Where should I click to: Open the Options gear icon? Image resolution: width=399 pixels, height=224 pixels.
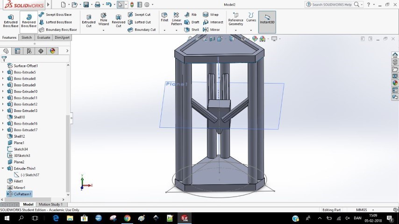[147, 5]
